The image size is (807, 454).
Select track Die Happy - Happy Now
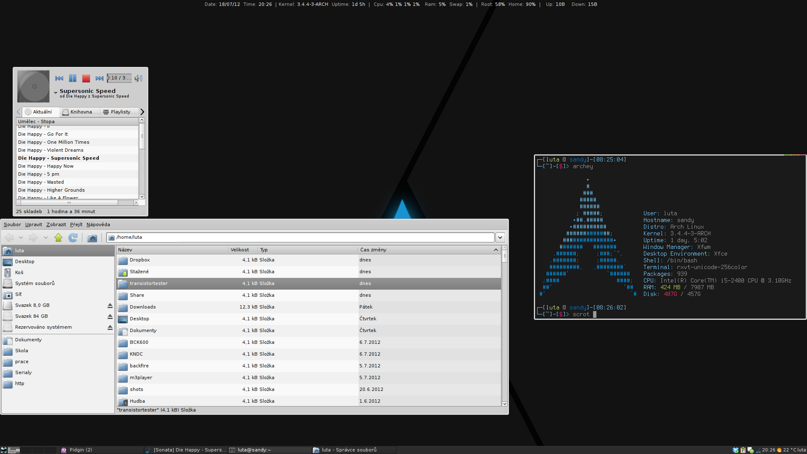tap(77, 166)
